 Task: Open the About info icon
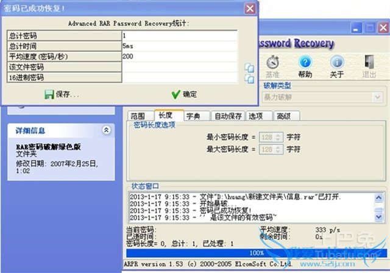[x=337, y=62]
